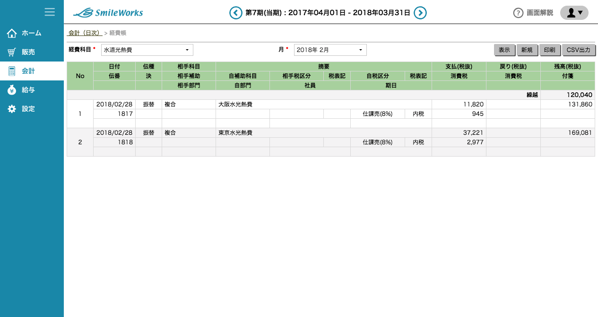The width and height of the screenshot is (598, 317).
Task: Click the 自補助科目 column header
Action: click(243, 76)
